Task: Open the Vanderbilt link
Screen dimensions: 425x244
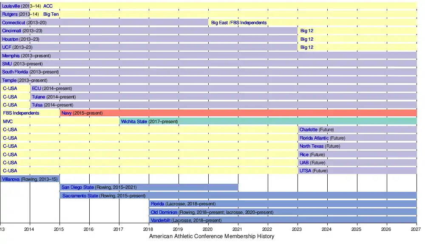Action: 161,220
